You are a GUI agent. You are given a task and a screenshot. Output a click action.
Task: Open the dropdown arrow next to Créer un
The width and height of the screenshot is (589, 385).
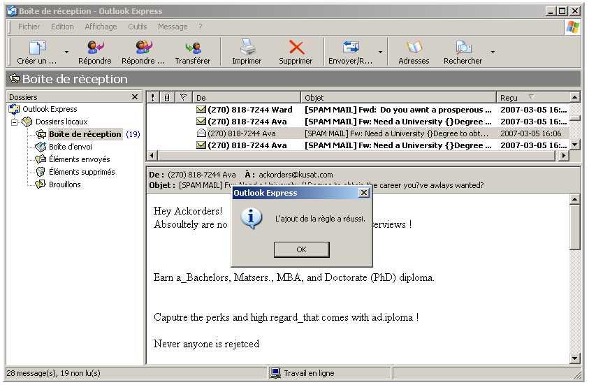(66, 52)
